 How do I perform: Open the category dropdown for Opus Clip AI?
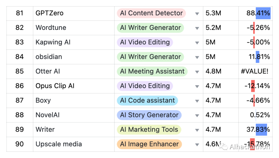tap(197, 86)
